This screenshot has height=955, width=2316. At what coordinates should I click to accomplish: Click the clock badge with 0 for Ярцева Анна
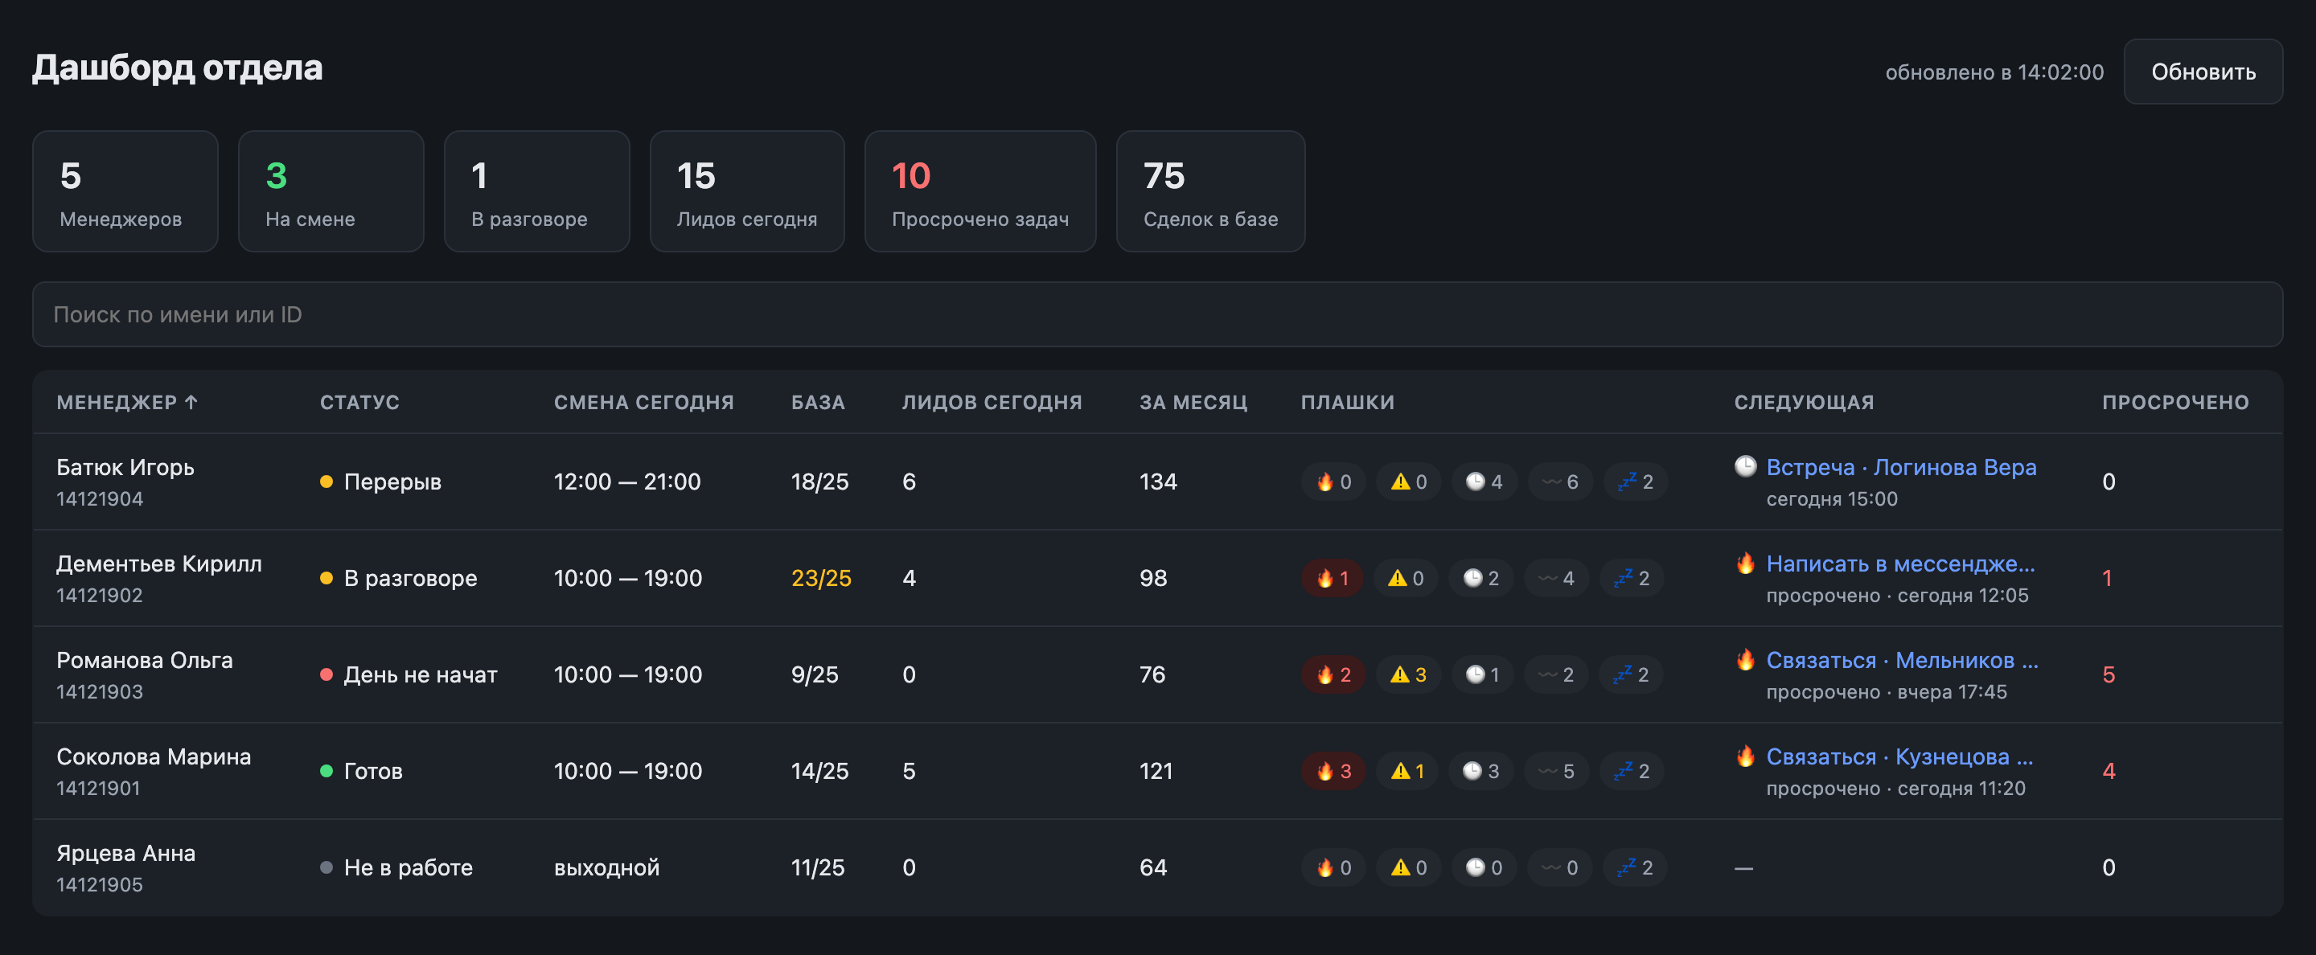coord(1484,868)
